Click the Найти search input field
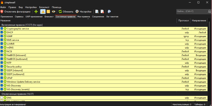Viewport: 212px width, 106px height. click(192, 11)
